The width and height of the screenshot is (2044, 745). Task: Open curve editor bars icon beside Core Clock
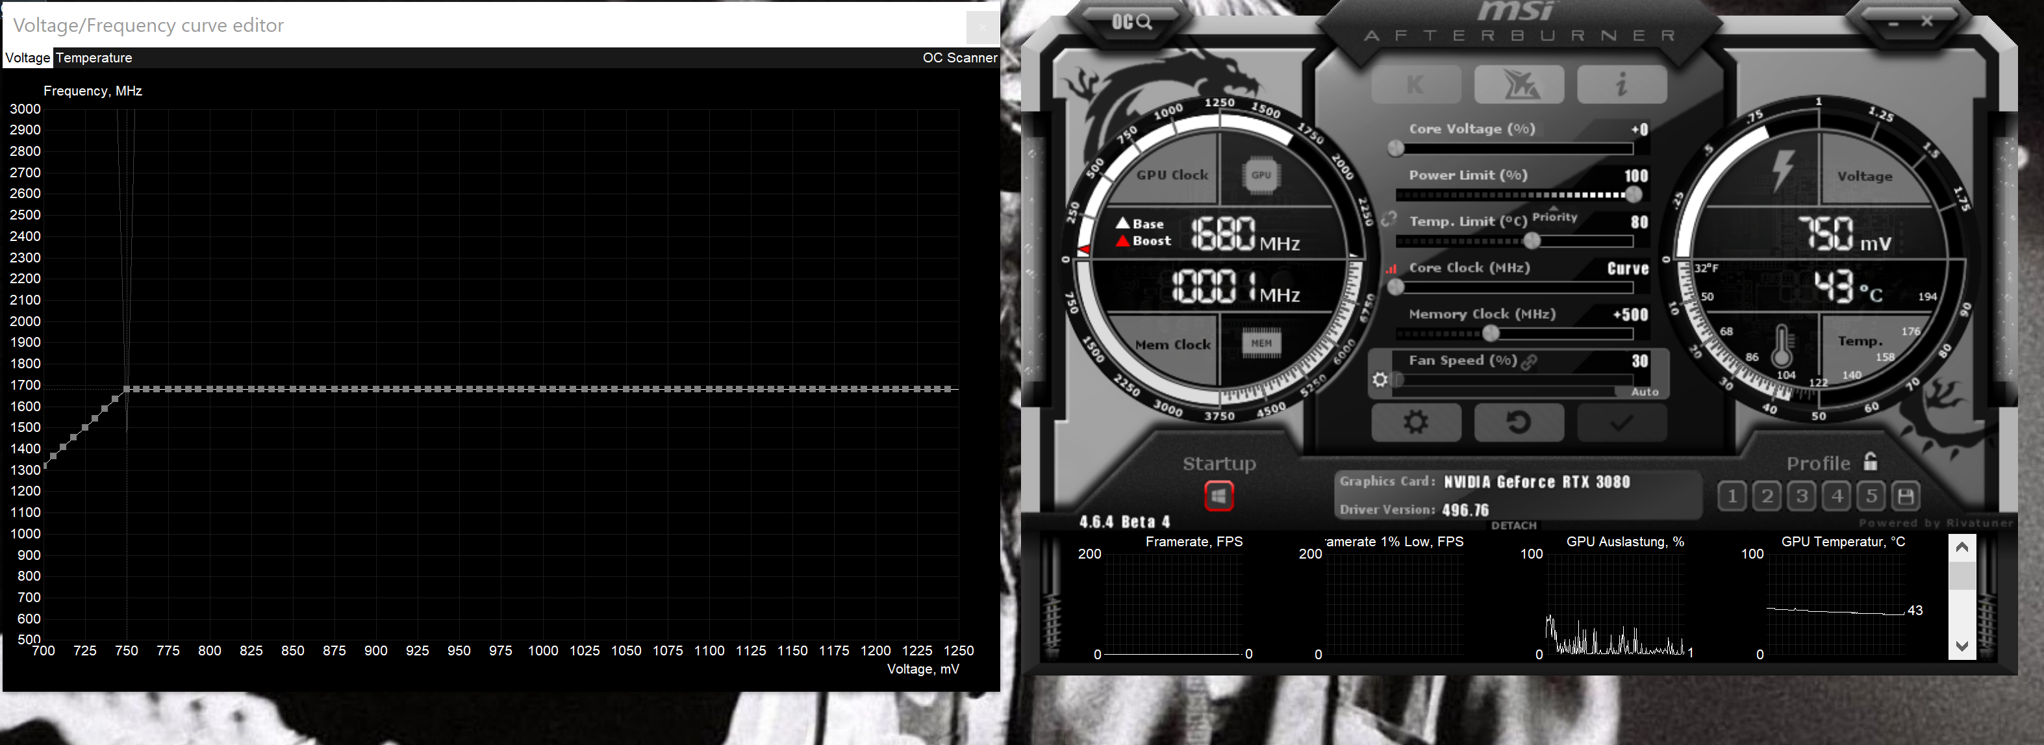pos(1390,269)
